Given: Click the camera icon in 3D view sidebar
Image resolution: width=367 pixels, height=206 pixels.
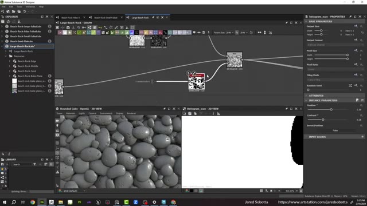Looking at the screenshot, I should point(57,121).
